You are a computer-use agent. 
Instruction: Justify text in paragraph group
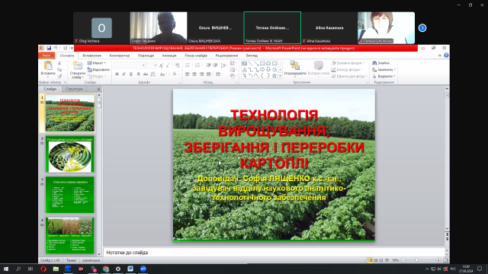point(209,75)
